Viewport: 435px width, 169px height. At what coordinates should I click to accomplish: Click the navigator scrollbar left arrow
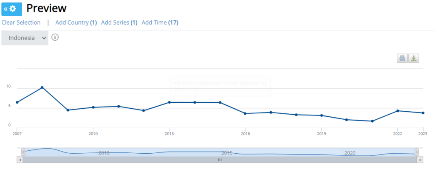20,160
